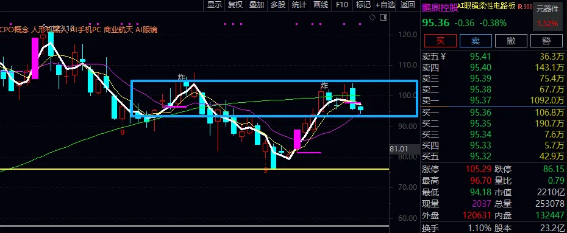This screenshot has height=233, width=567.
Task: Open the 显示 display menu
Action: pyautogui.click(x=215, y=5)
